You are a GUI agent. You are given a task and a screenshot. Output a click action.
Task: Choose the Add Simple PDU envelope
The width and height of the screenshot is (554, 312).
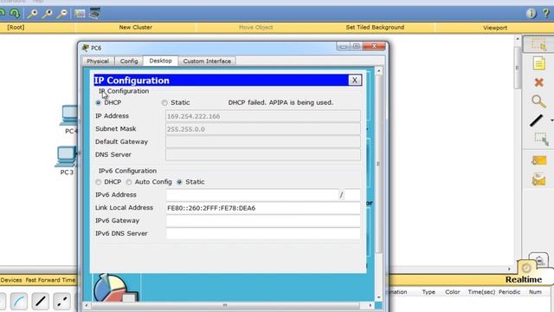538,160
